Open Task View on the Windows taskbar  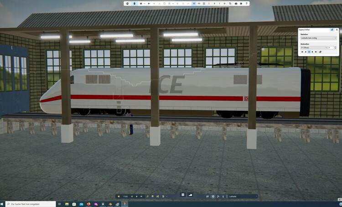click(x=59, y=204)
